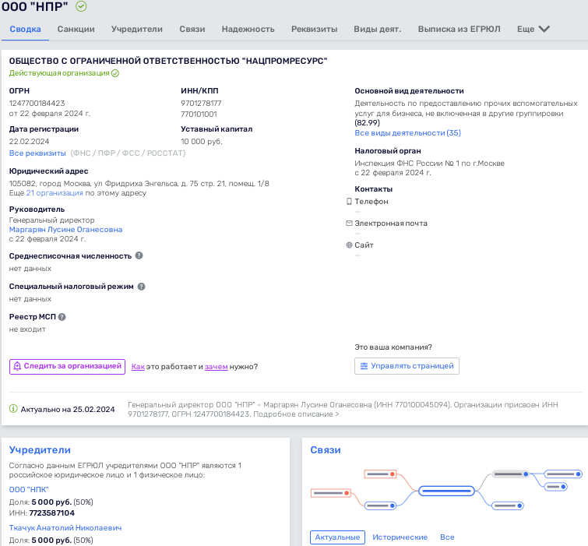The width and height of the screenshot is (588, 546).
Task: Click Инспекция ФНС России № 1 text
Action: (x=429, y=163)
